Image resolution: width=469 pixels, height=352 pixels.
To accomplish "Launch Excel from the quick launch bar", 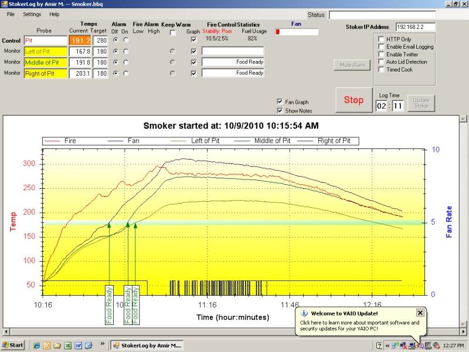I will pos(67,346).
